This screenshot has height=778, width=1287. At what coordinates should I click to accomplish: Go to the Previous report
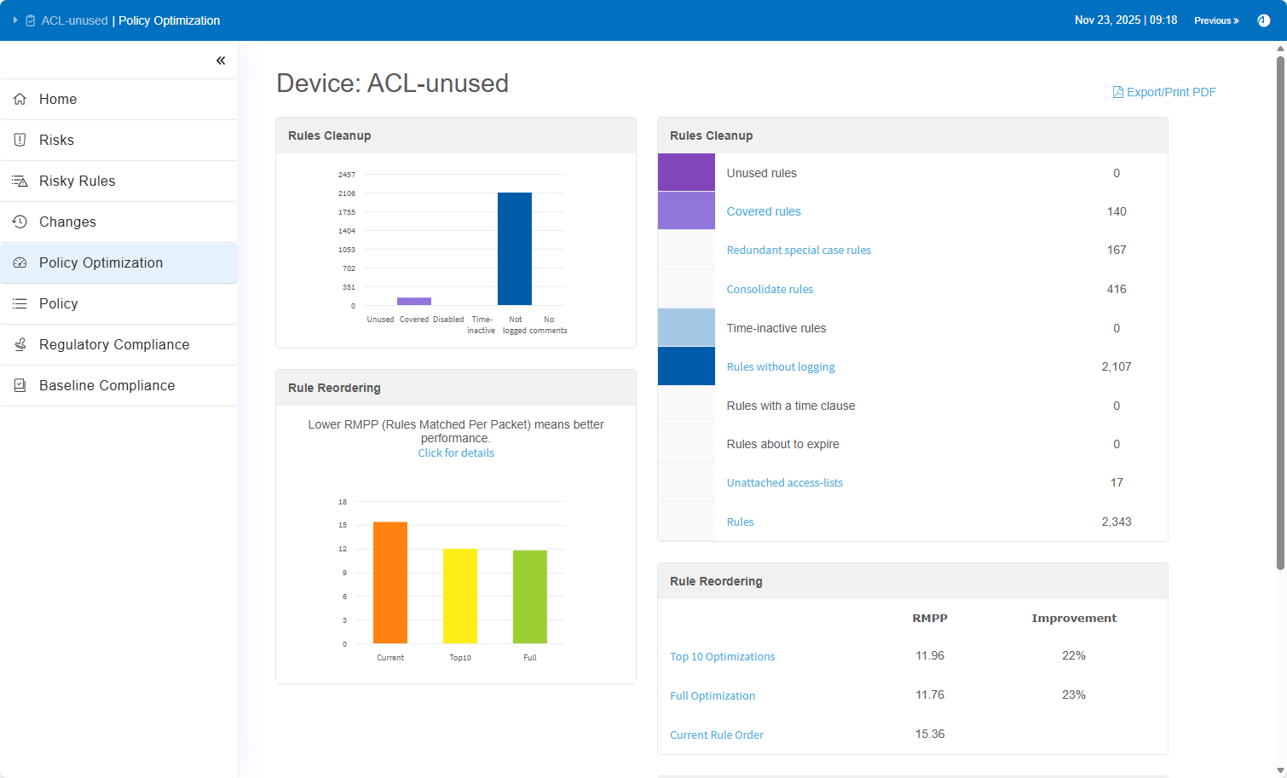click(1216, 20)
